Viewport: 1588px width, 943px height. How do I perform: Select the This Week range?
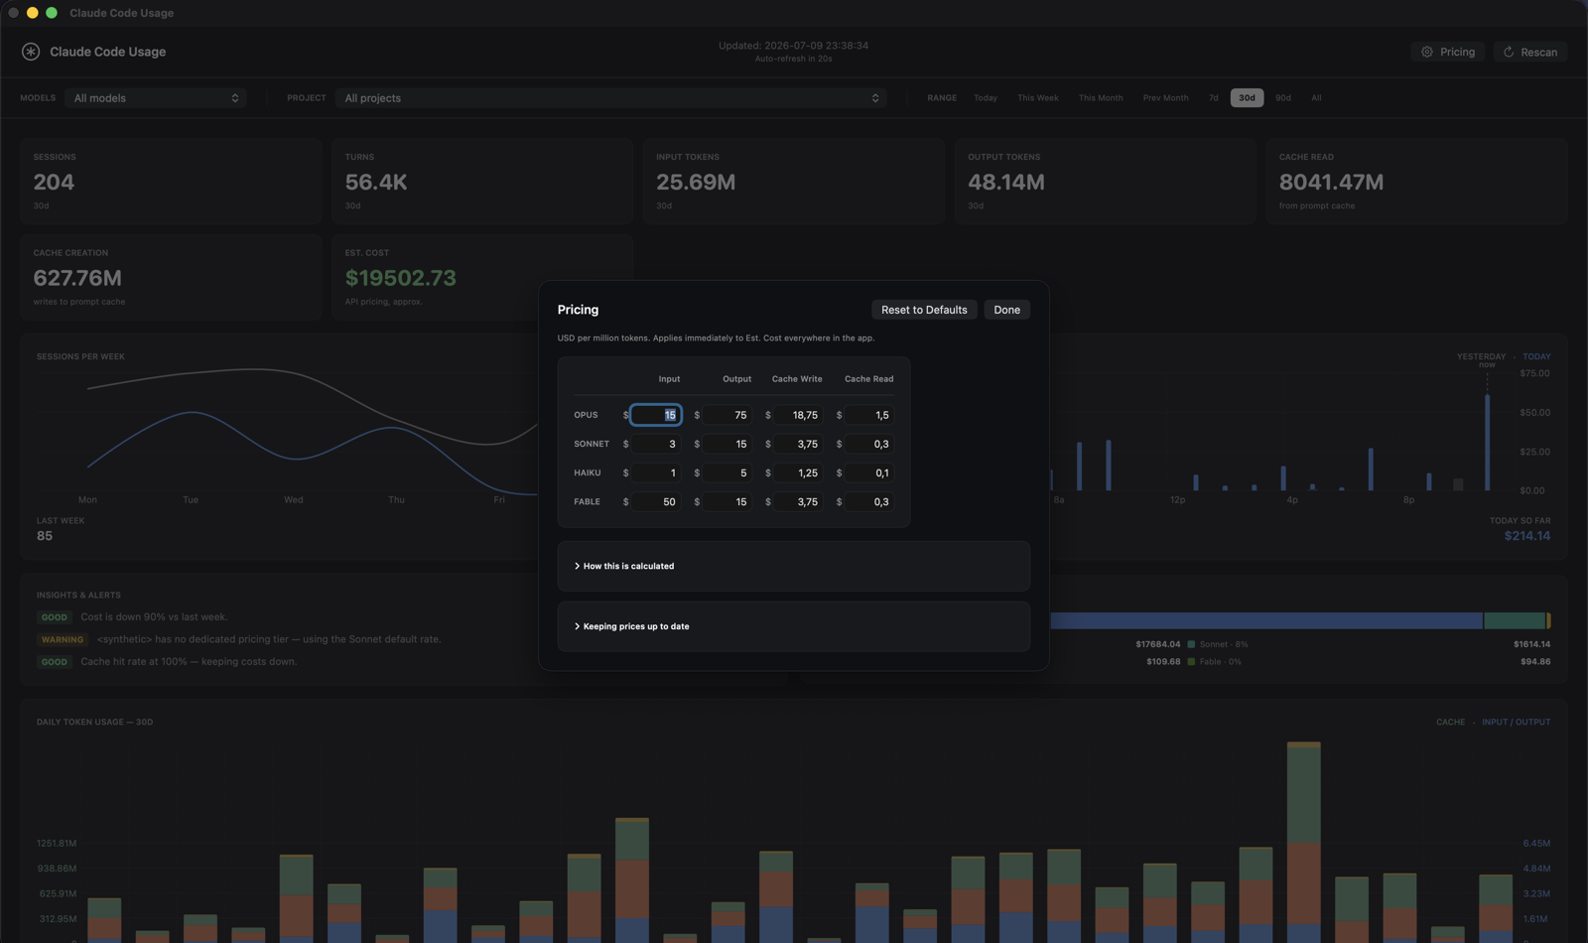(x=1038, y=98)
